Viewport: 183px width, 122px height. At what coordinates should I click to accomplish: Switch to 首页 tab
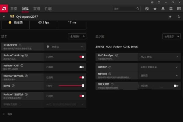pyautogui.click(x=14, y=9)
